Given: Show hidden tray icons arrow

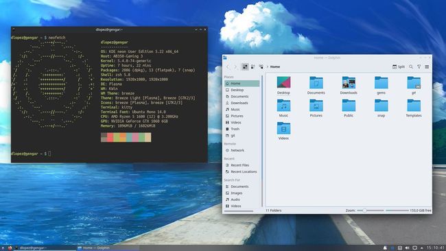Looking at the screenshot, I should (x=422, y=248).
